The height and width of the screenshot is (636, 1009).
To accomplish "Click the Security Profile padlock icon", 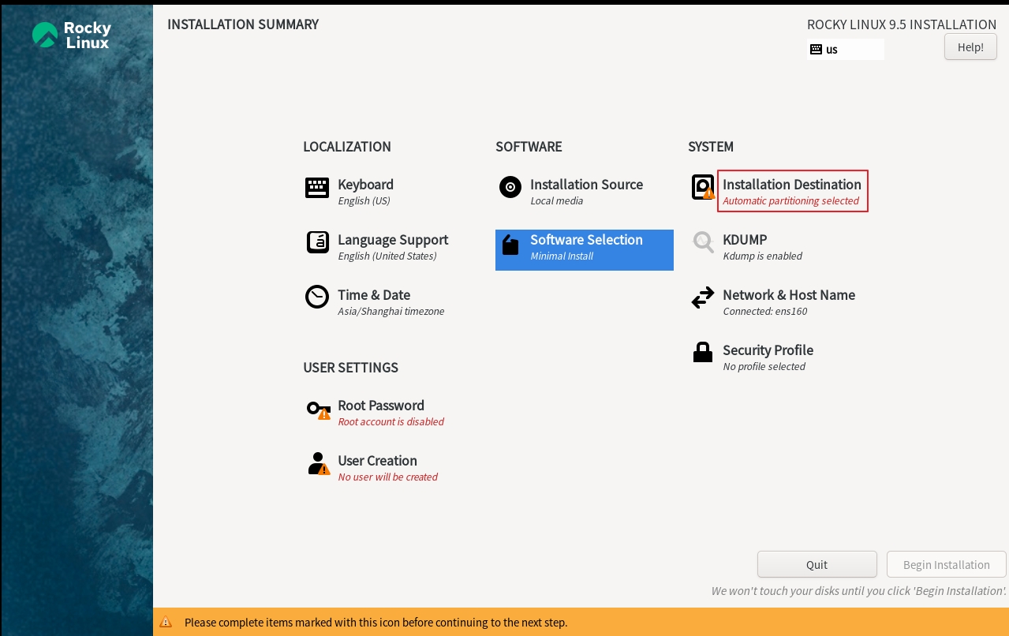I will tap(703, 352).
